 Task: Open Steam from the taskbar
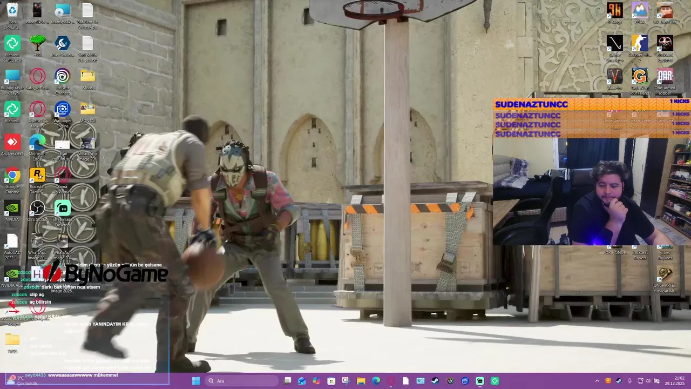[x=435, y=381]
